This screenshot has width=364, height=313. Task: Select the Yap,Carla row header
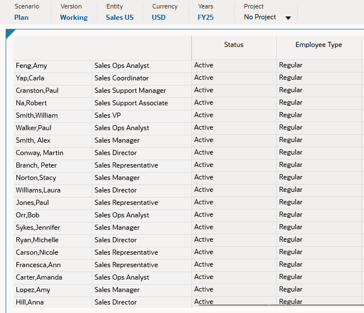[53, 79]
